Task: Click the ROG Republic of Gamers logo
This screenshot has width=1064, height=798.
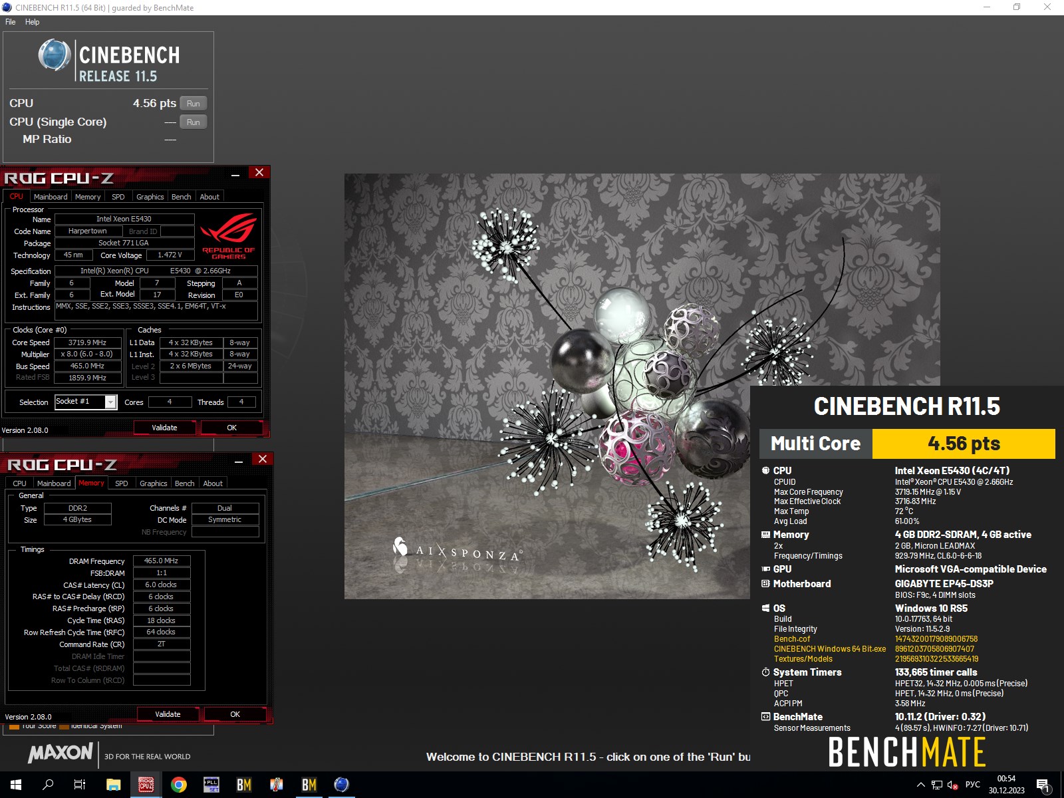Action: click(229, 235)
